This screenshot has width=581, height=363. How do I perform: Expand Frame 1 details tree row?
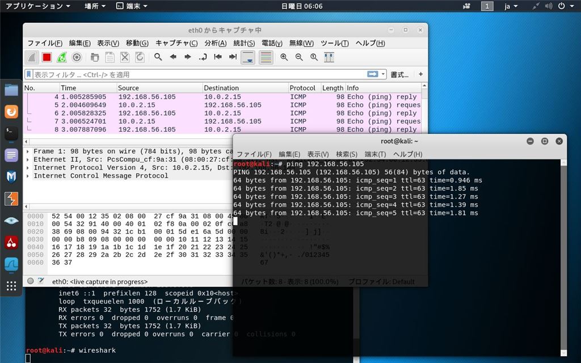click(x=28, y=151)
